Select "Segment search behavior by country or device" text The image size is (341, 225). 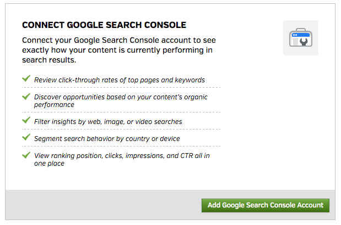coord(107,139)
